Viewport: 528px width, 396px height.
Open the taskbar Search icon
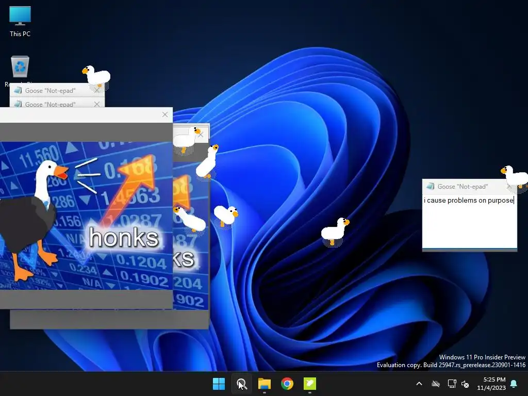tap(241, 384)
